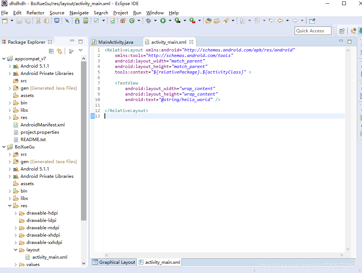
Task: Select README.txt file
Action: coord(33,140)
